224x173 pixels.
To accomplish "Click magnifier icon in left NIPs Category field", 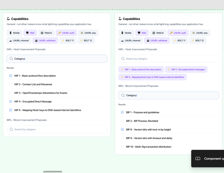I will (11, 59).
